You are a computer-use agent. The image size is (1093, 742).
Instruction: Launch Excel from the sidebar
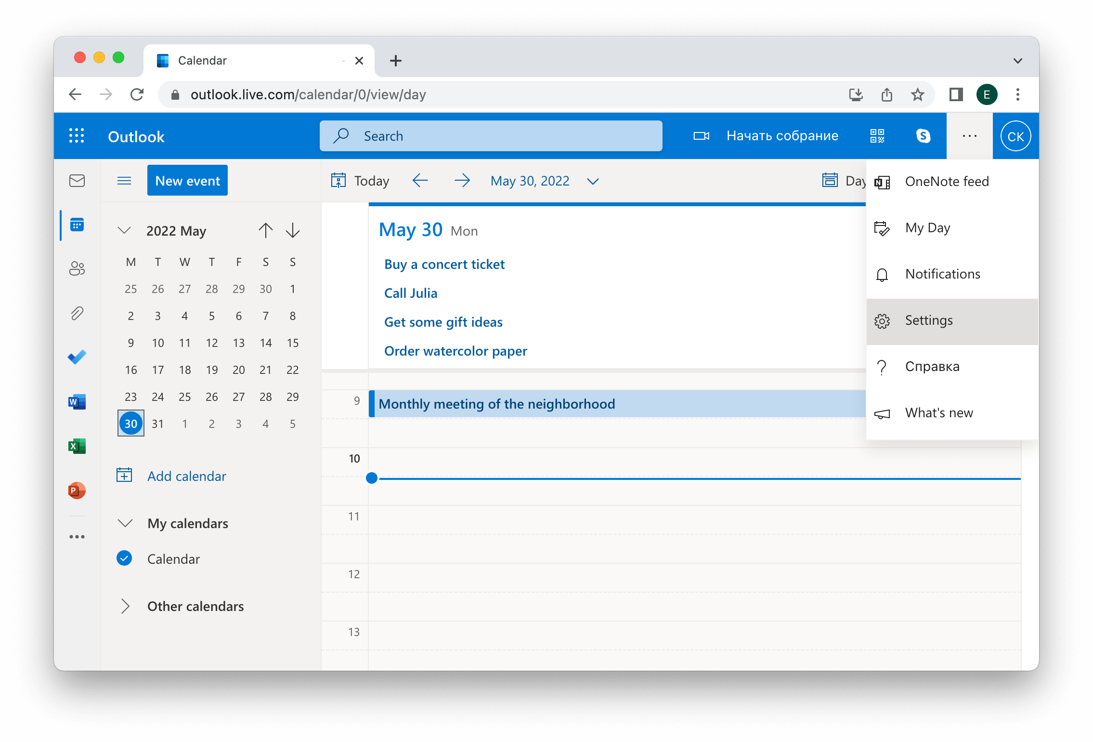pos(77,446)
